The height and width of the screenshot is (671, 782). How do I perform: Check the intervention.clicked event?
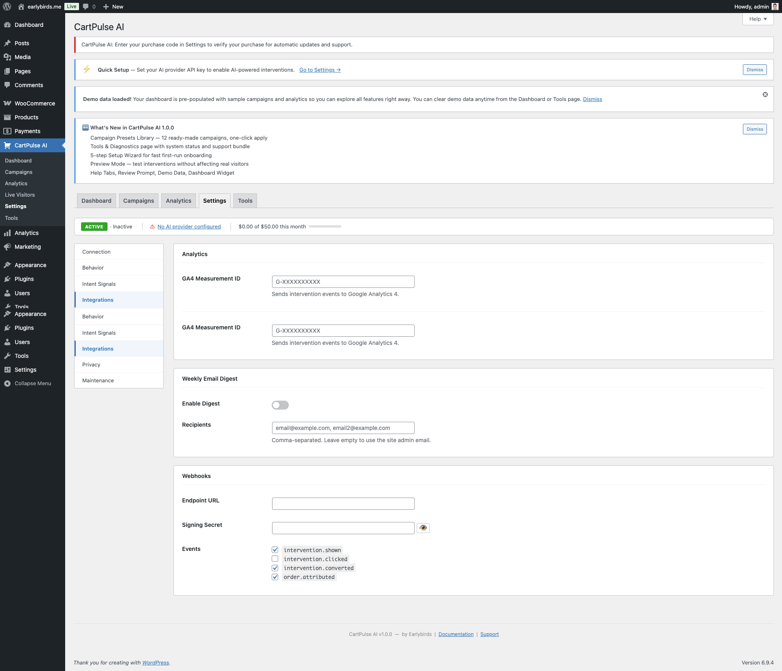(275, 559)
